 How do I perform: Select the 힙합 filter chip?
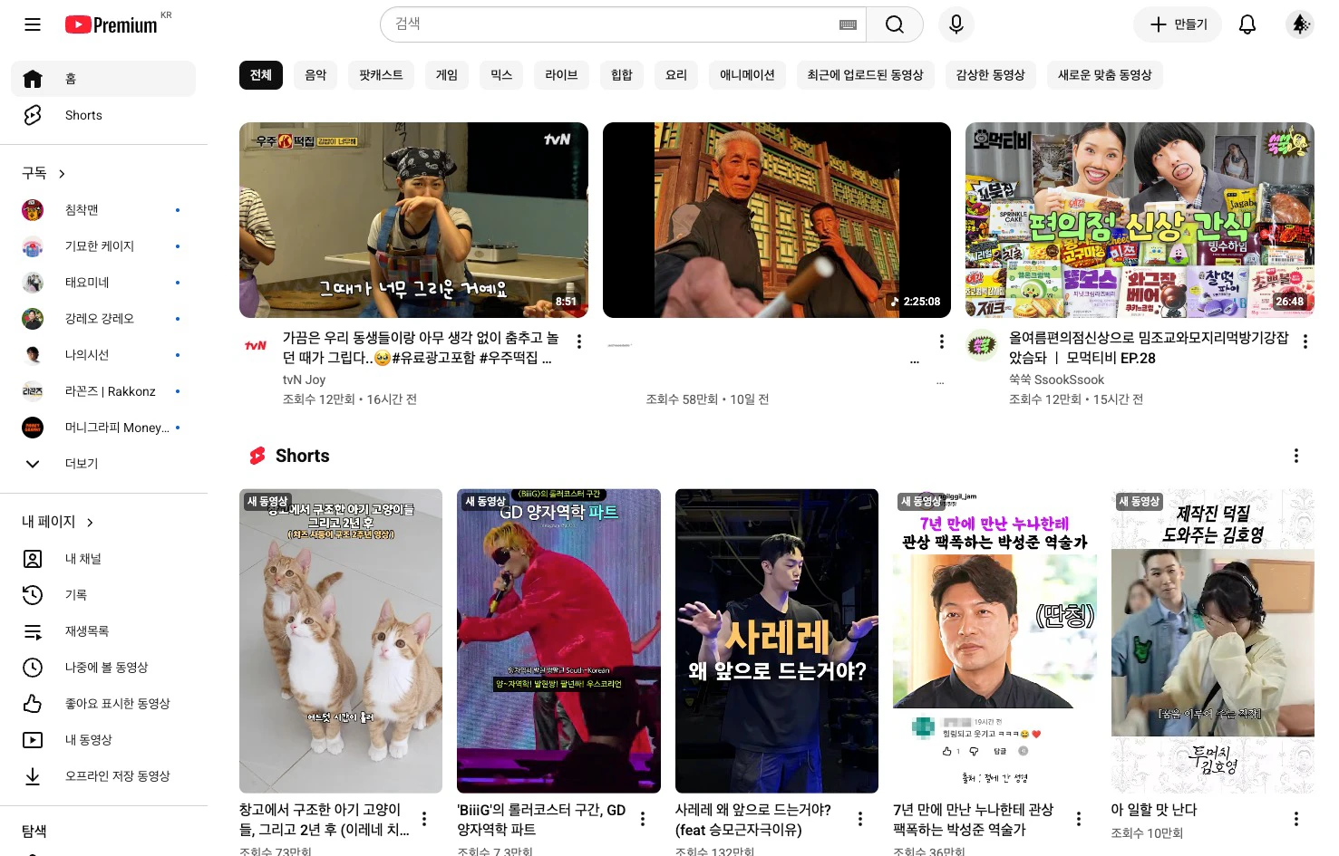click(622, 75)
